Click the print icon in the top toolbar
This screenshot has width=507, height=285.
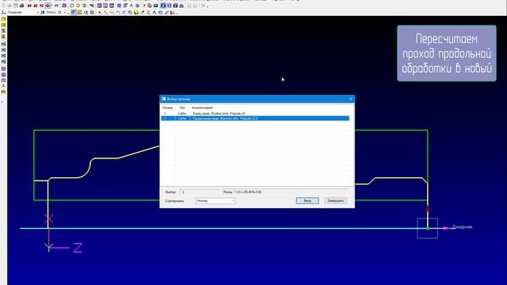click(21, 6)
